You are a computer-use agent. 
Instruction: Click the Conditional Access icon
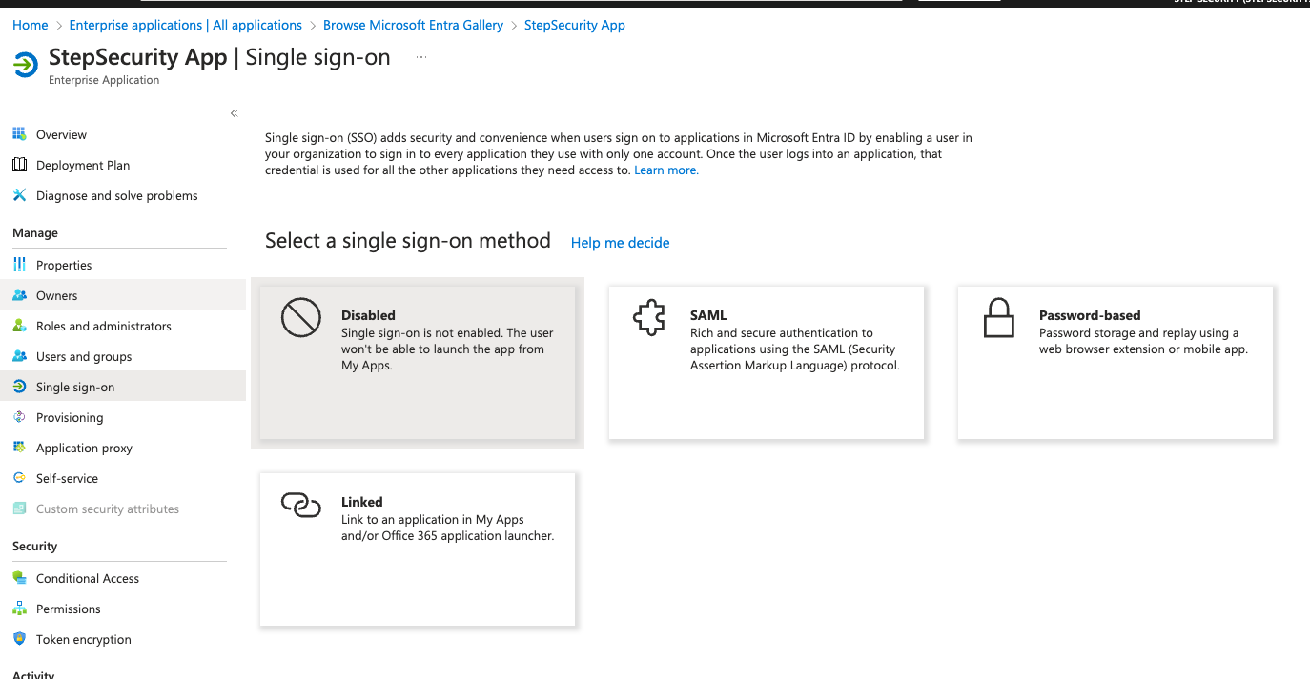click(x=19, y=578)
